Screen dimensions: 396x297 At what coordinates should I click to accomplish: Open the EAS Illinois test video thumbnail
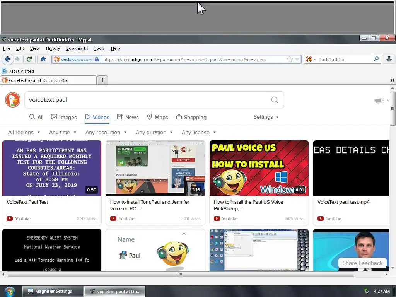click(52, 168)
